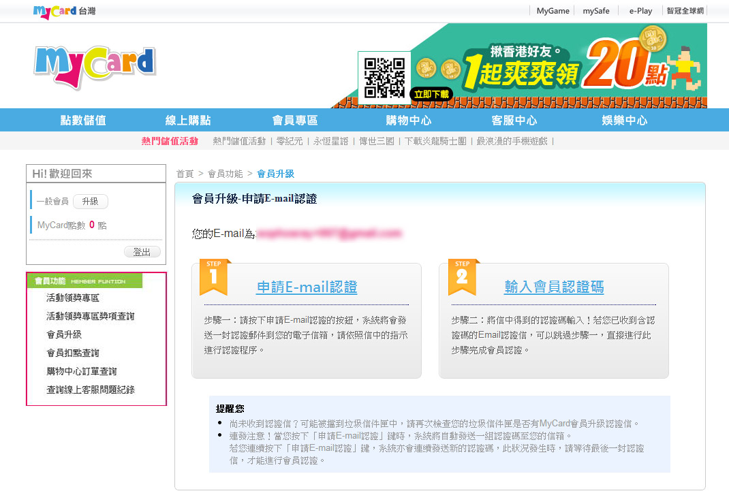Click the large MyCard logo
Viewport: 729px width, 504px height.
point(95,67)
